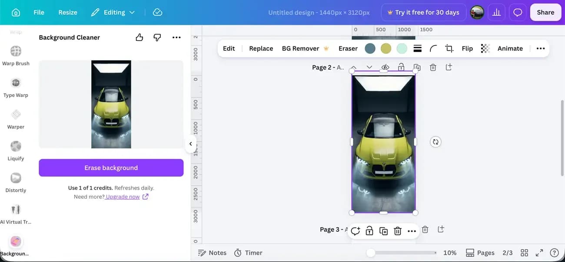Click Edit in the image toolbar
The width and height of the screenshot is (565, 262).
click(229, 49)
